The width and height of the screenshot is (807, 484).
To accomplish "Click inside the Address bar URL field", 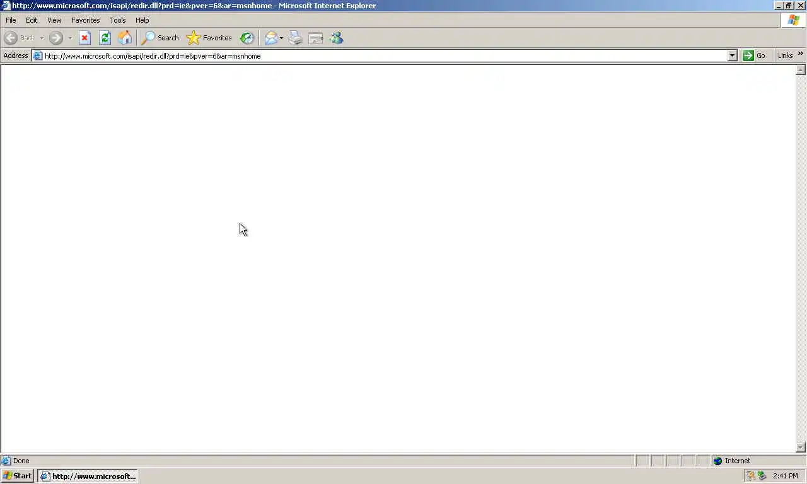I will point(385,55).
